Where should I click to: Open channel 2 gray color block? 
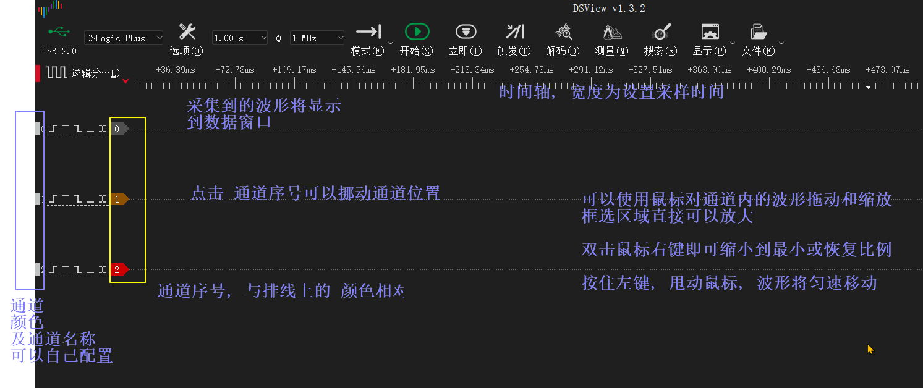click(x=38, y=269)
